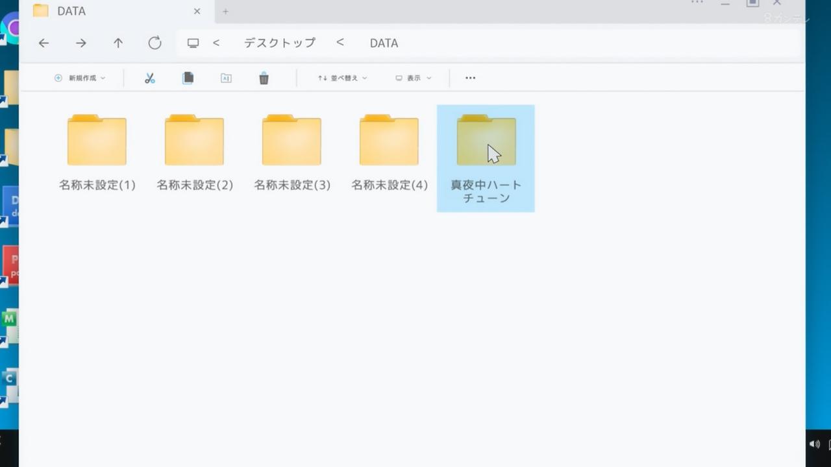Click the back navigation arrow
The height and width of the screenshot is (467, 831).
pyautogui.click(x=43, y=43)
